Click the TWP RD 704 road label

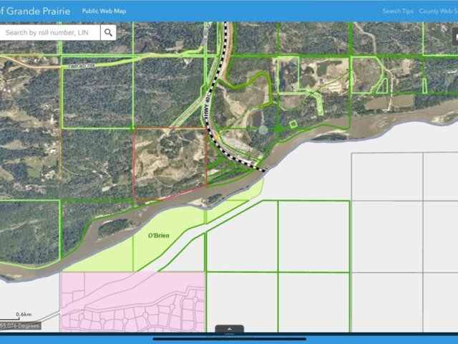point(83,62)
